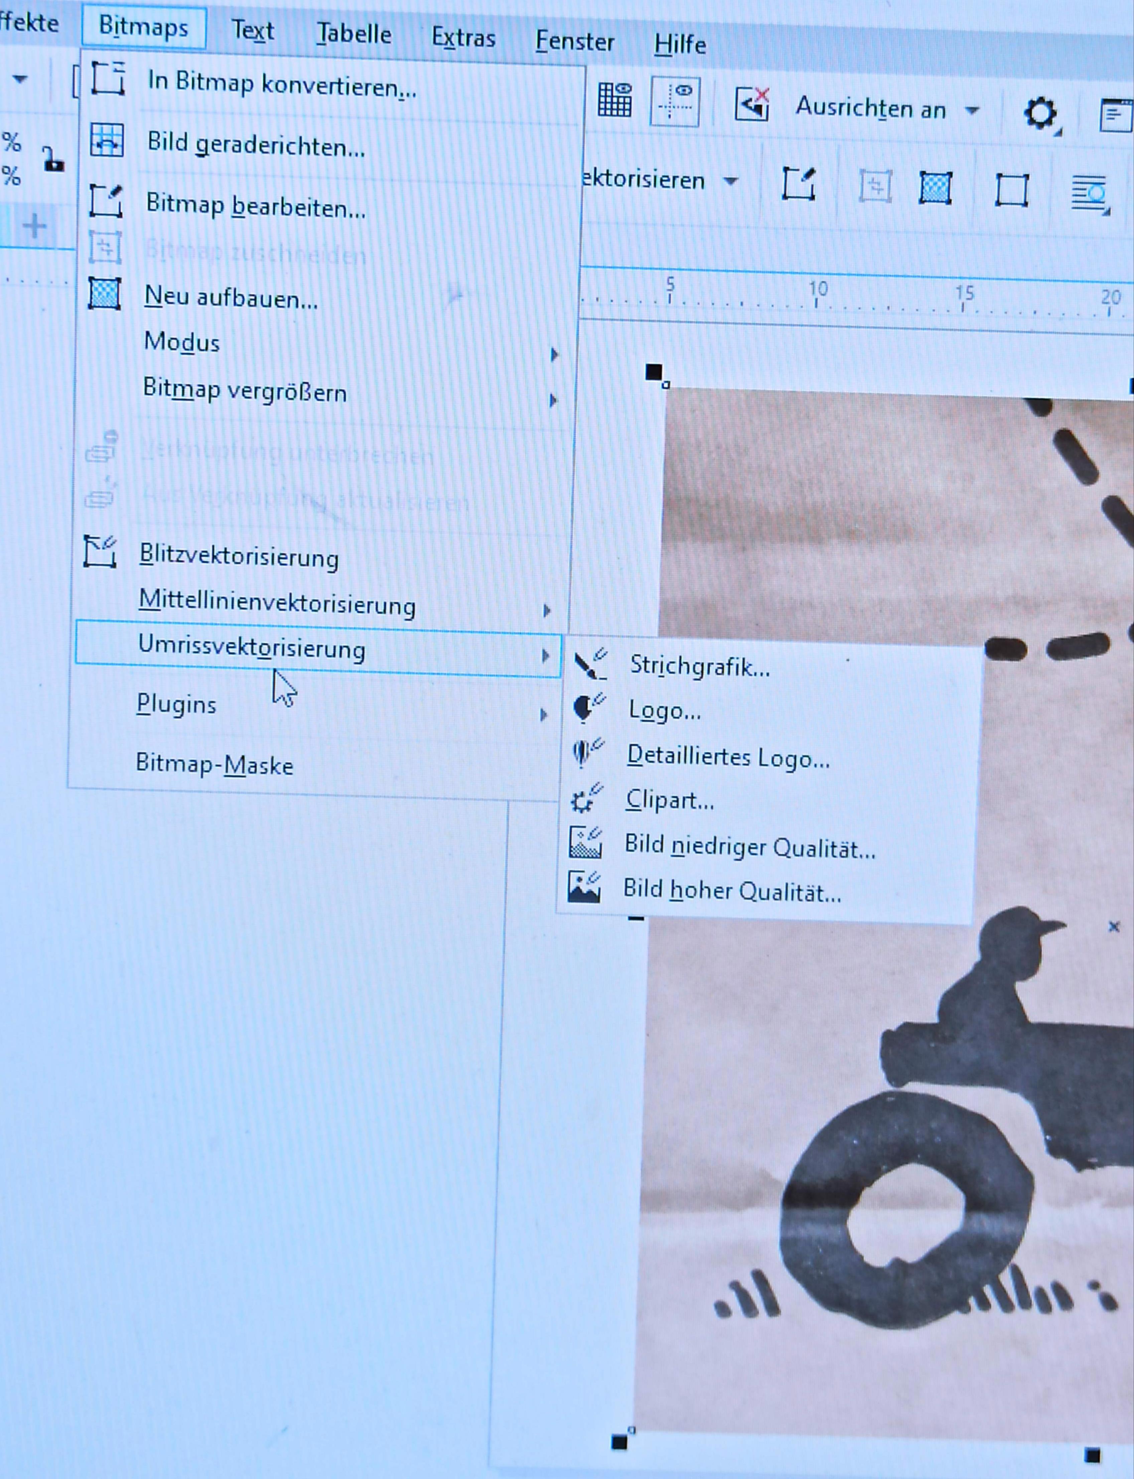Image resolution: width=1134 pixels, height=1479 pixels.
Task: Choose Bild hoher Qualität option
Action: click(732, 891)
